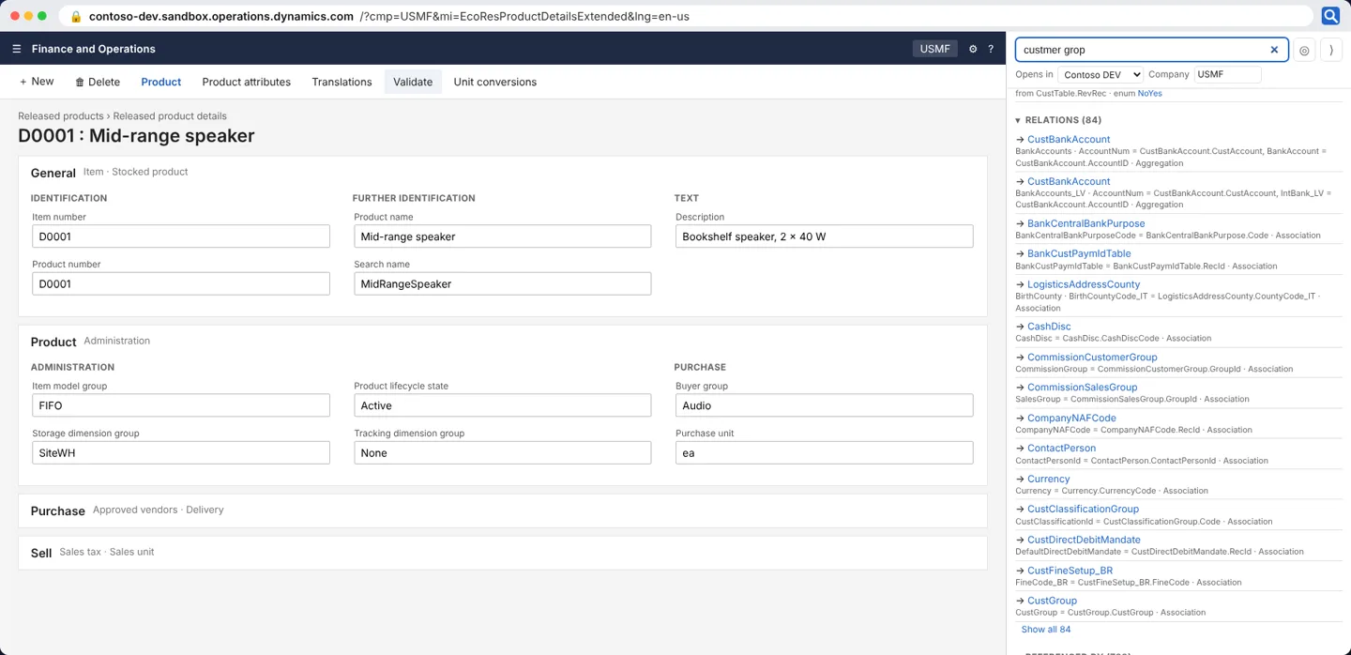Open the NoYes enum link

[x=1149, y=94]
